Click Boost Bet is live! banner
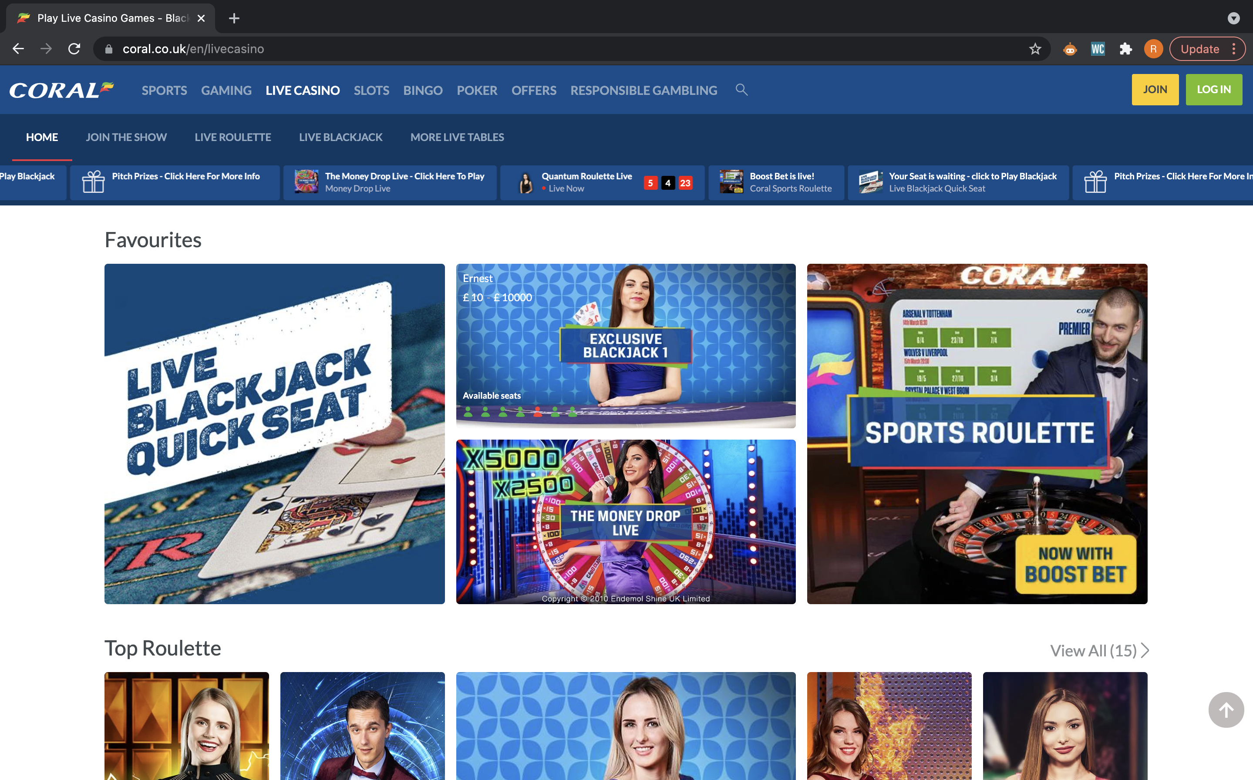The height and width of the screenshot is (780, 1253). coord(776,183)
